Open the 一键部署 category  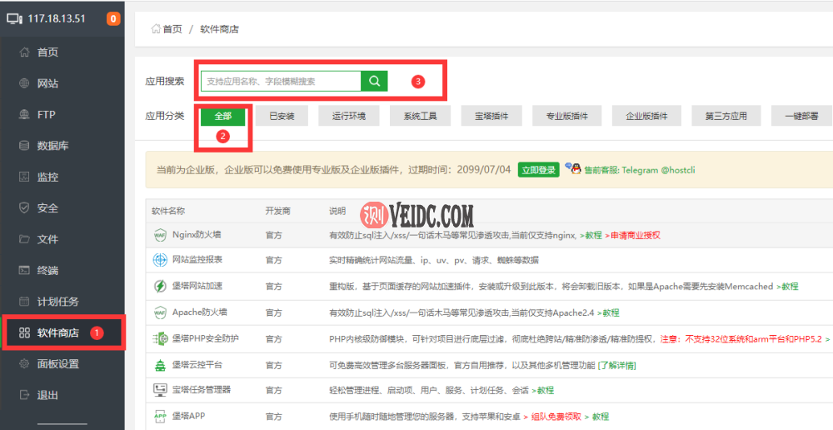point(801,116)
